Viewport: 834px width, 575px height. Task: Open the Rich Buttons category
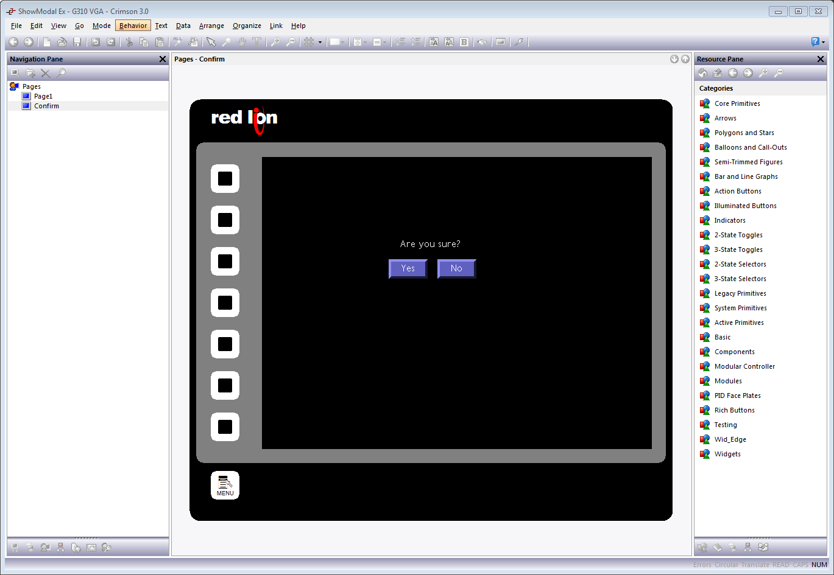734,410
